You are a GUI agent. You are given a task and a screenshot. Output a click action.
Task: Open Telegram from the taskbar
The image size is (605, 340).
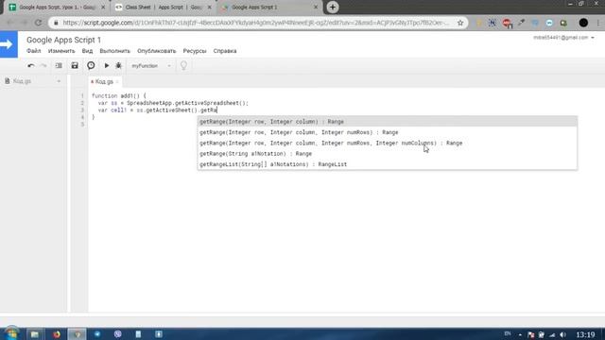click(97, 334)
